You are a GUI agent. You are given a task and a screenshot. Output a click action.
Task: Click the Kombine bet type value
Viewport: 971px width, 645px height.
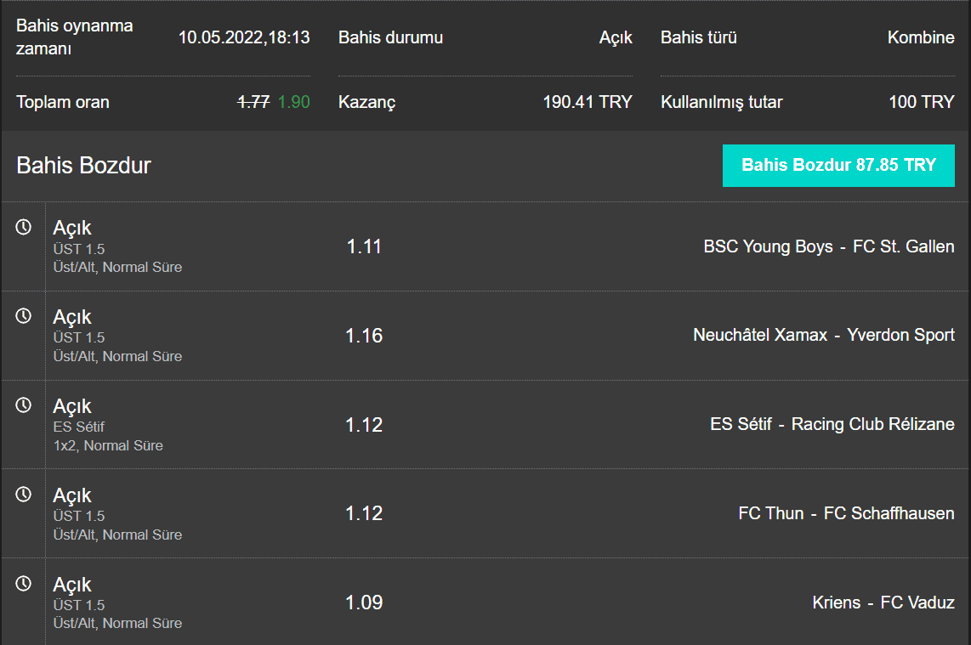coord(921,37)
